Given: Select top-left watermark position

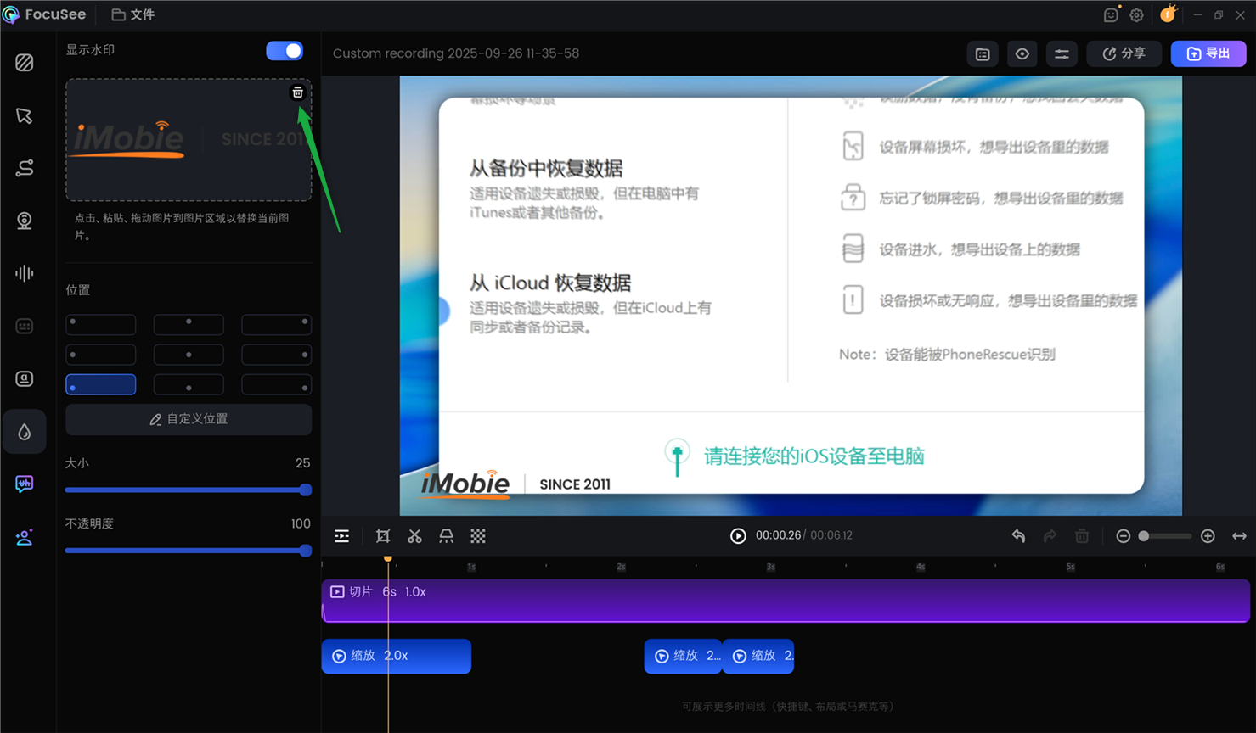Looking at the screenshot, I should pos(101,324).
